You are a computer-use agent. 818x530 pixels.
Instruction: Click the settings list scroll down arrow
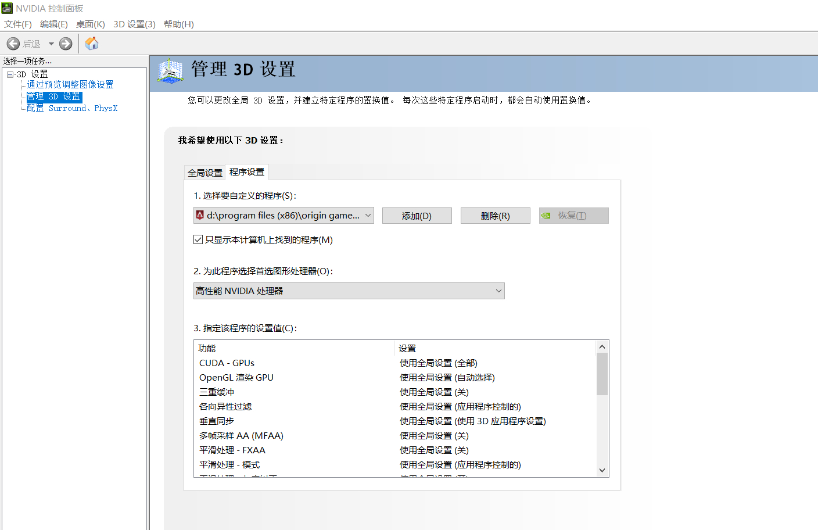click(x=602, y=471)
